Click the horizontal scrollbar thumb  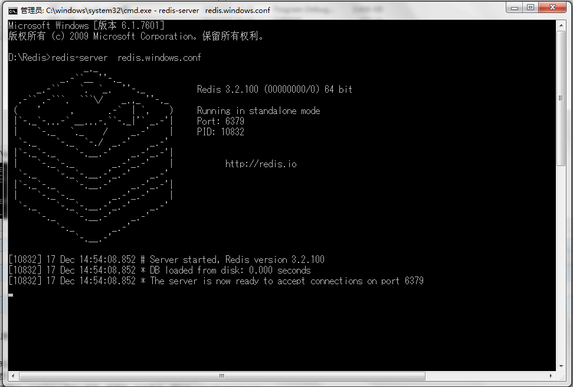coord(222,376)
